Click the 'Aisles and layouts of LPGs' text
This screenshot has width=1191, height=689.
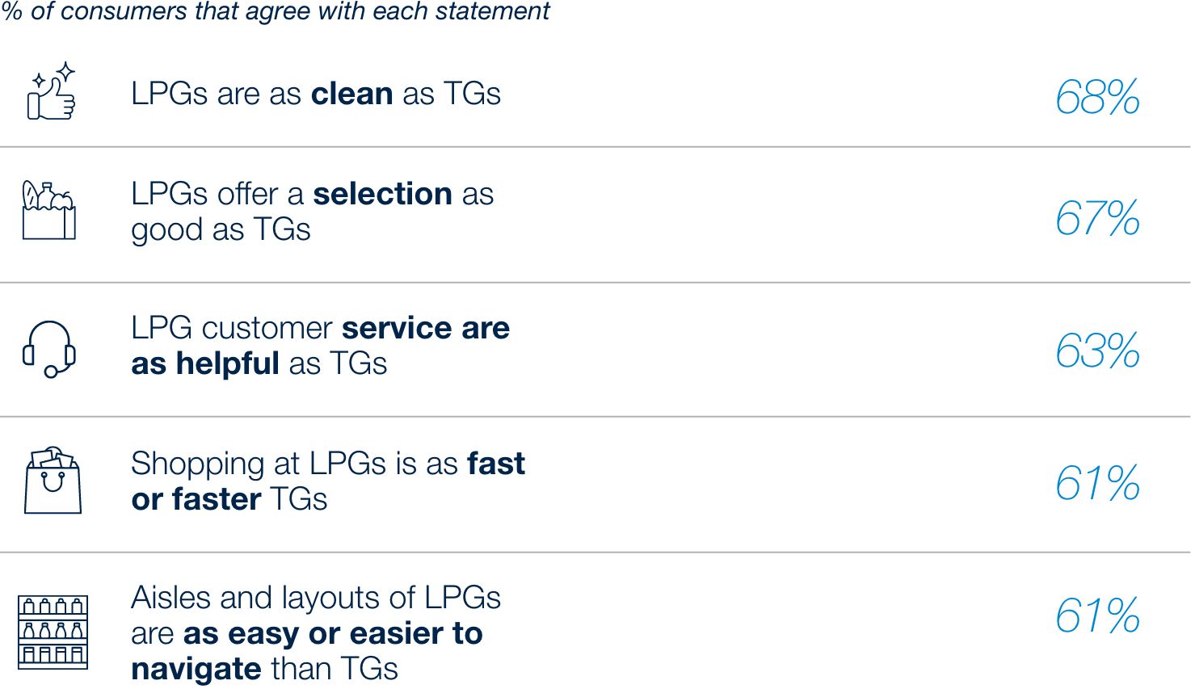[315, 633]
